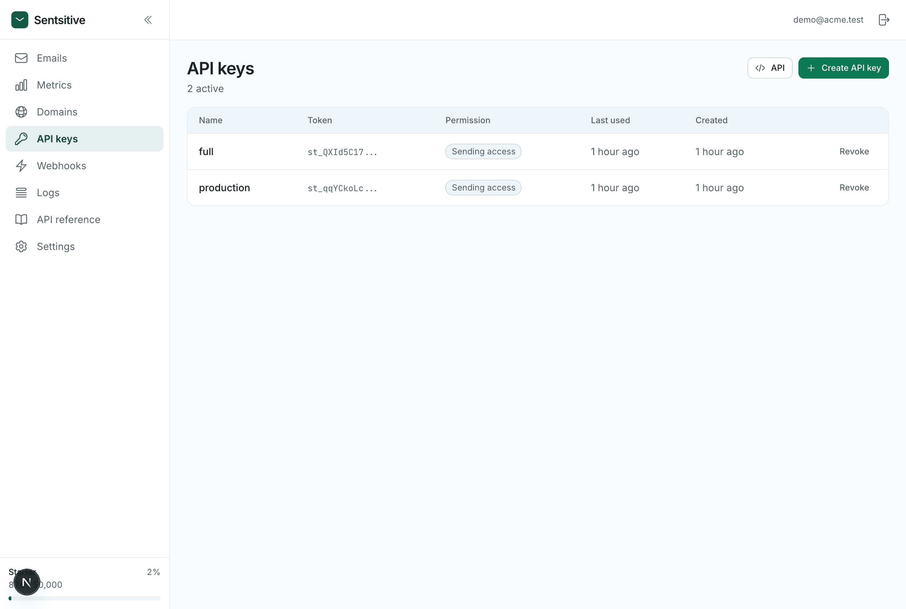The height and width of the screenshot is (609, 906).
Task: Click the 'production' key name
Action: 224,188
